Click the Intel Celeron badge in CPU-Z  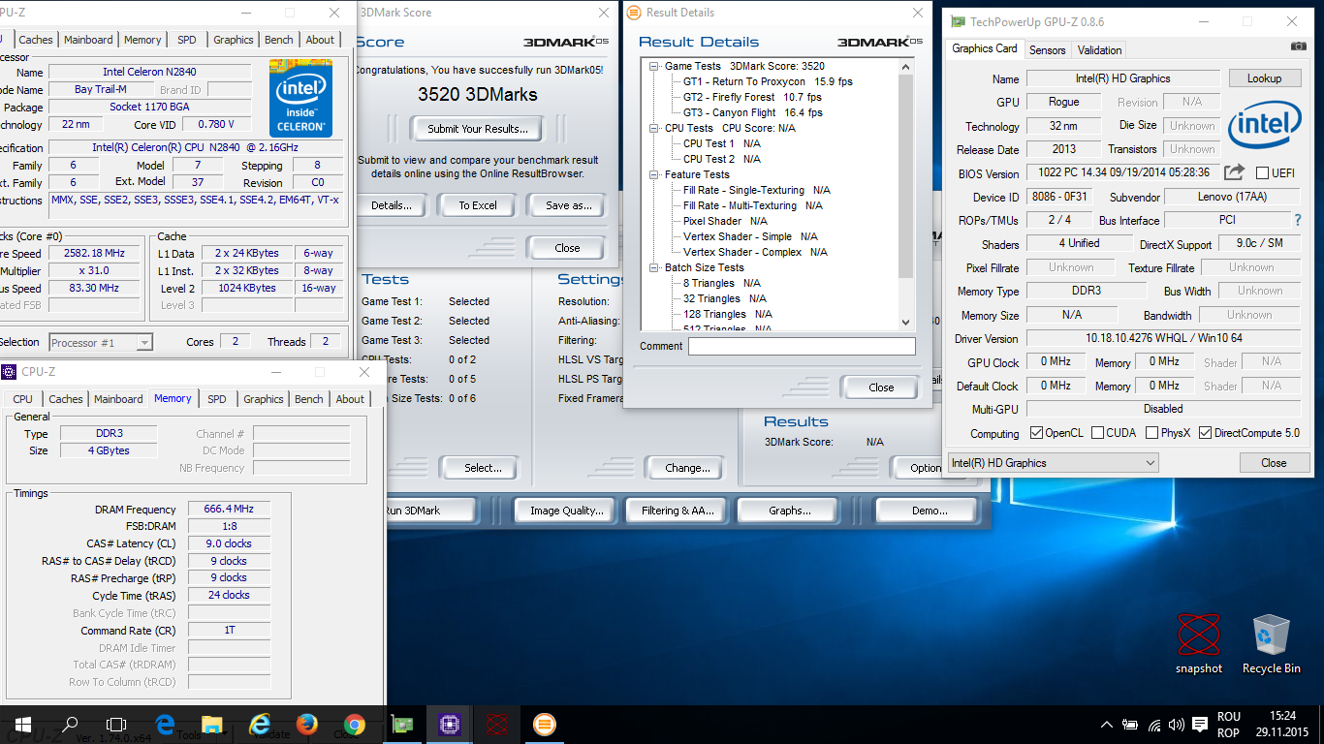point(300,98)
